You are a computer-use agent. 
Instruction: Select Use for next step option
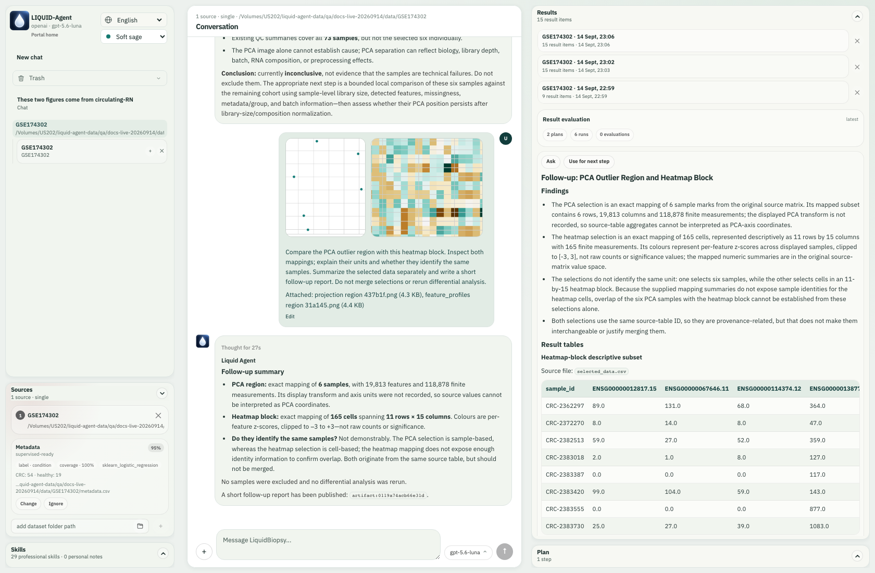click(x=589, y=161)
